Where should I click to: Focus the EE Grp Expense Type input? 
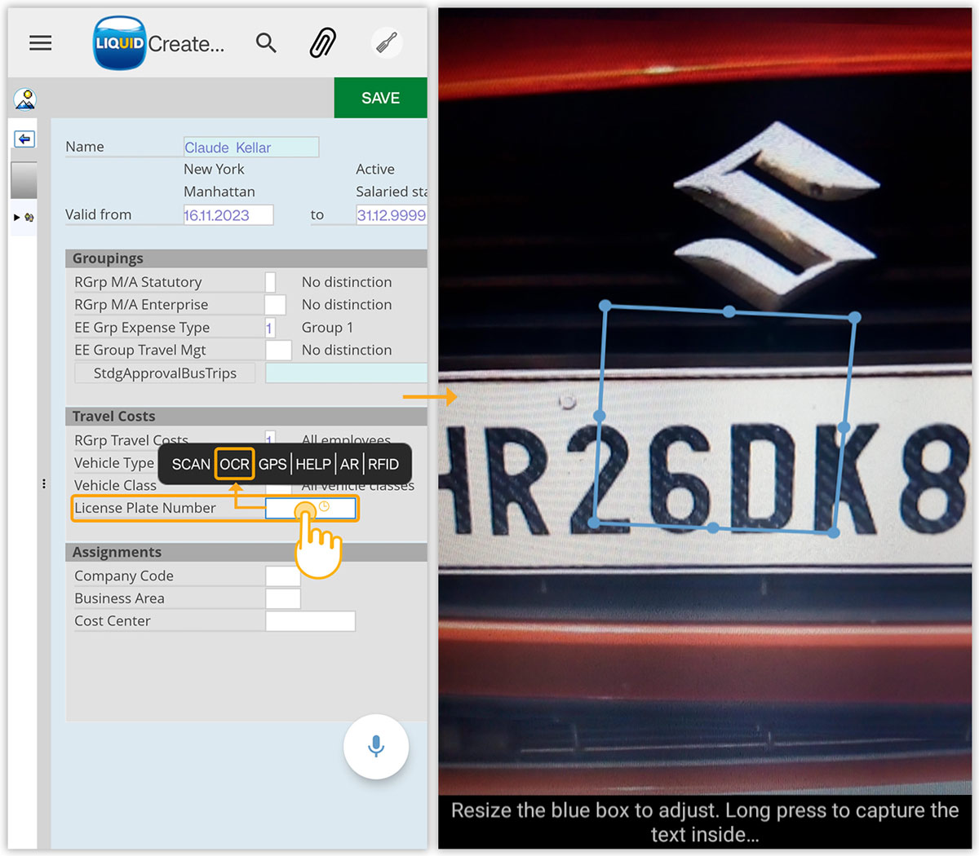click(270, 328)
